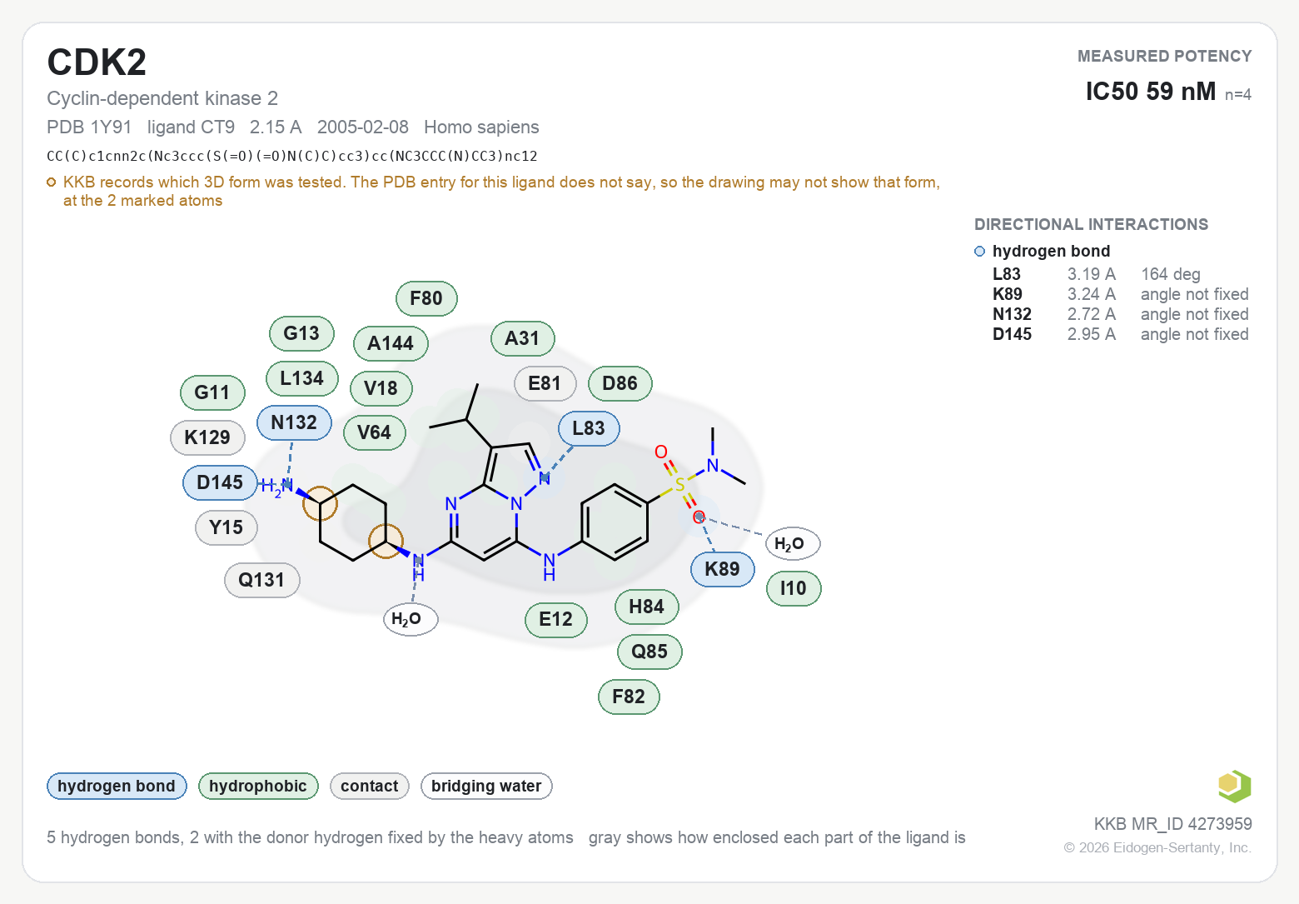Click the I10 residue label

(794, 588)
